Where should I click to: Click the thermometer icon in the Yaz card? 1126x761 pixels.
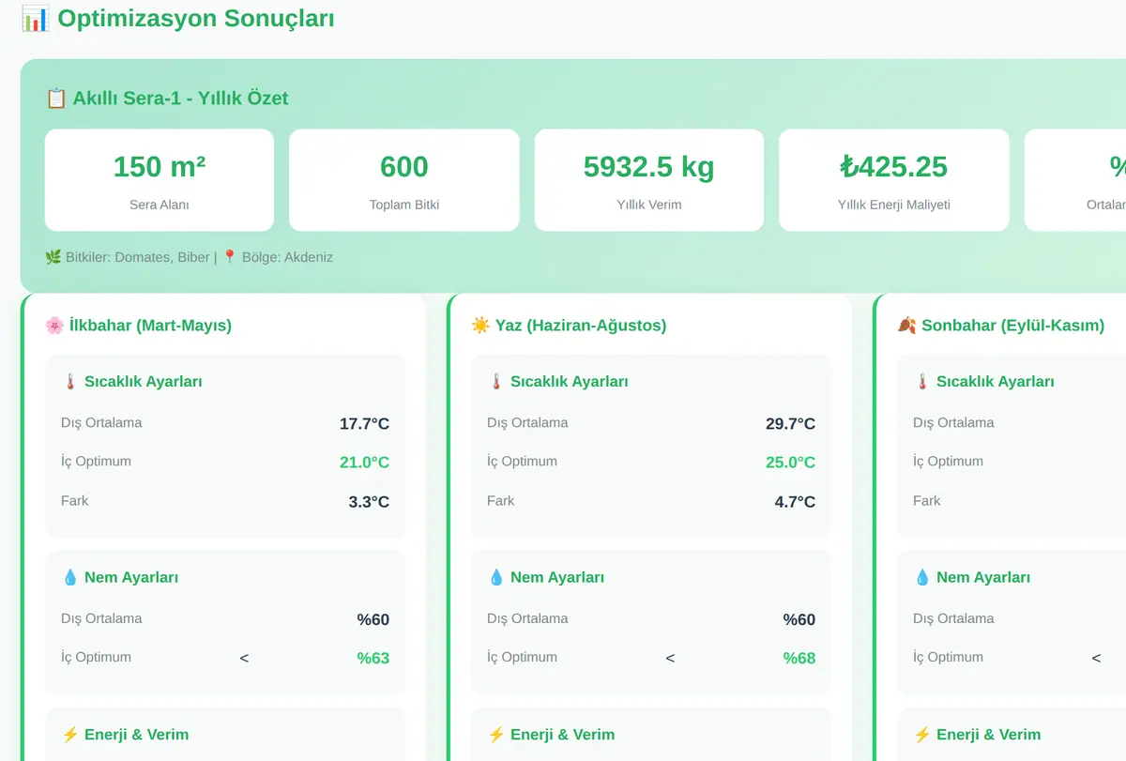coord(496,382)
